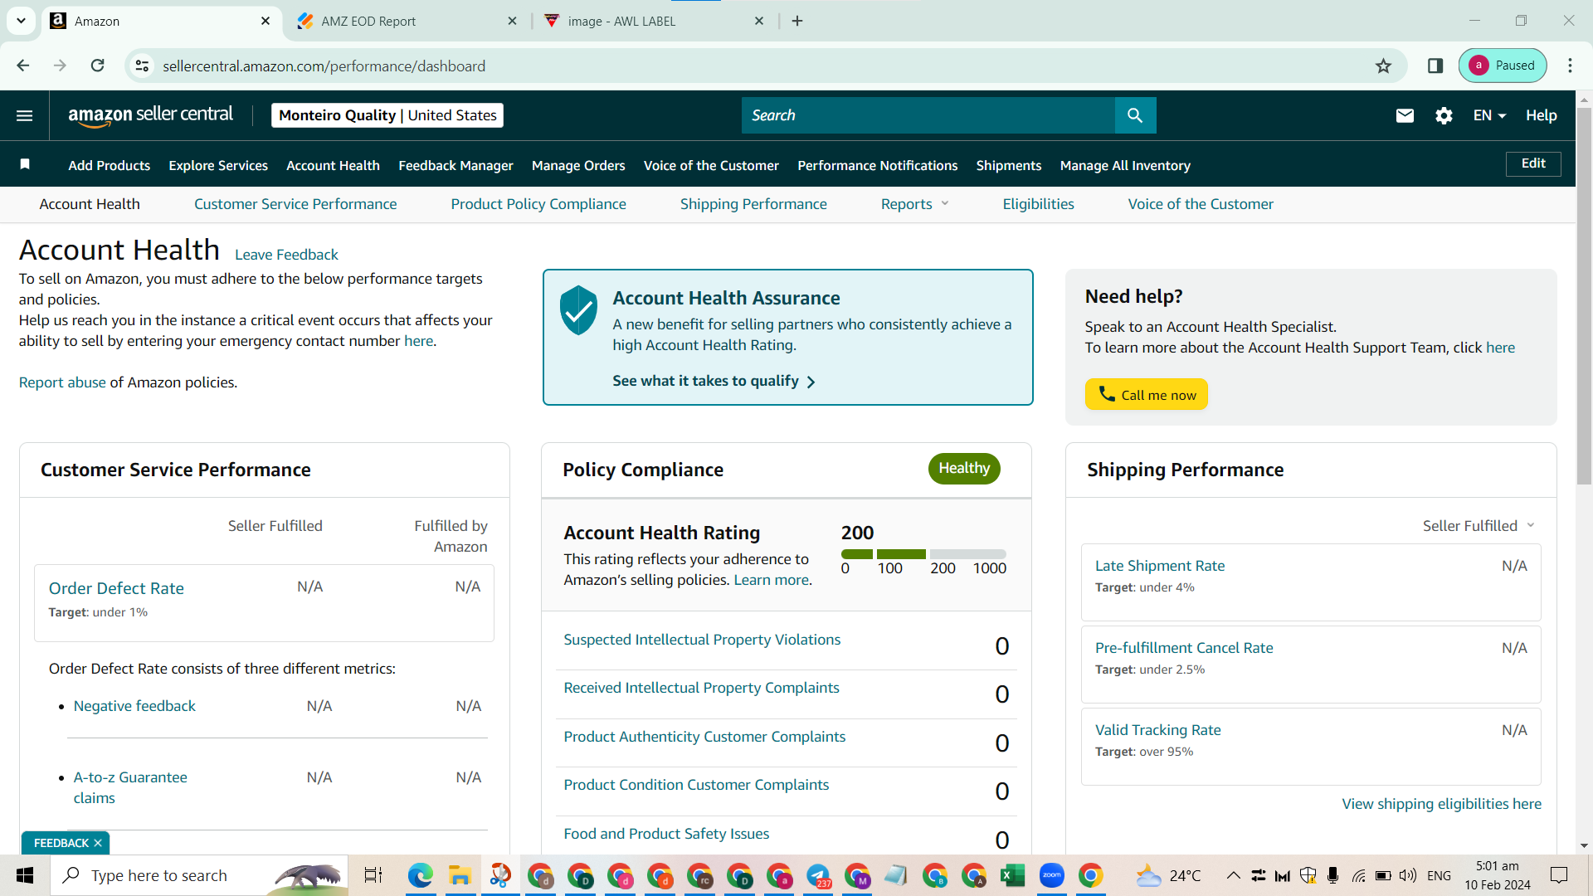Go back to the previous page
Viewport: 1593px width, 896px height.
coord(23,66)
